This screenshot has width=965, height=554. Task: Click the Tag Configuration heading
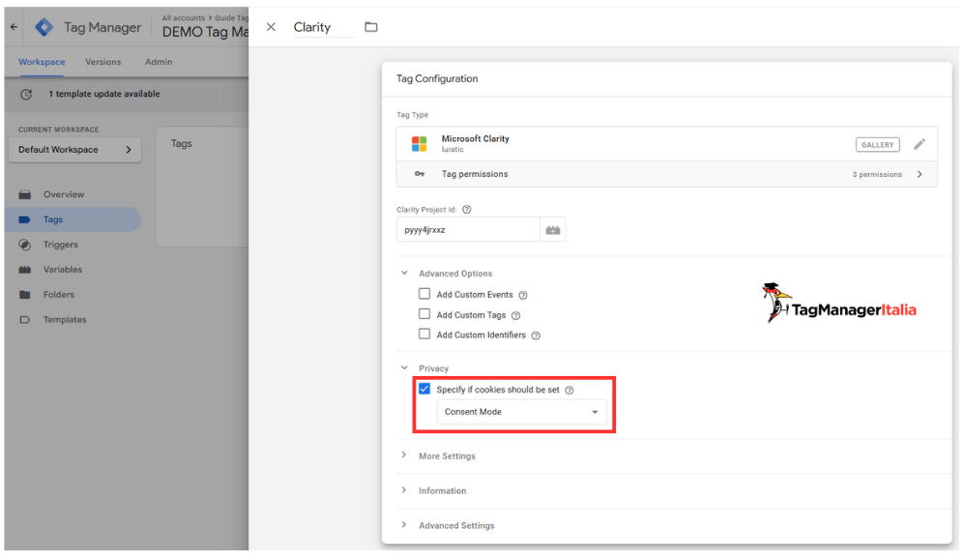(437, 78)
